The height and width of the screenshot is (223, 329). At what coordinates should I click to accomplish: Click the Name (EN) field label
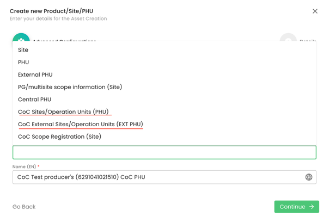coord(24,166)
